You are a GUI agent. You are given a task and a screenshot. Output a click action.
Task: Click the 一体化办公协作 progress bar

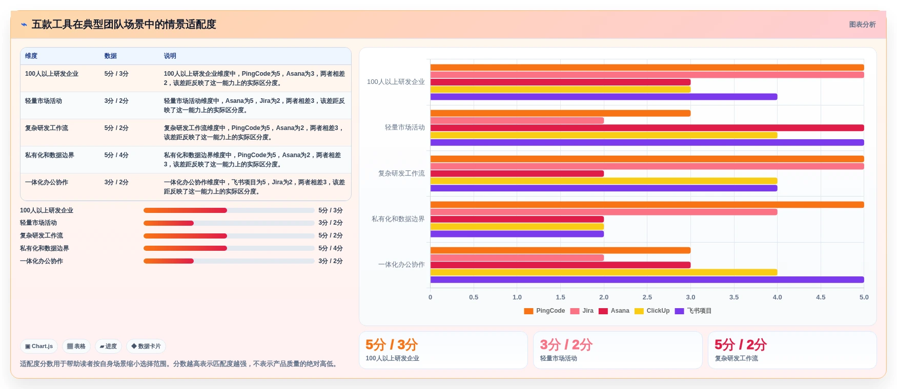click(229, 261)
